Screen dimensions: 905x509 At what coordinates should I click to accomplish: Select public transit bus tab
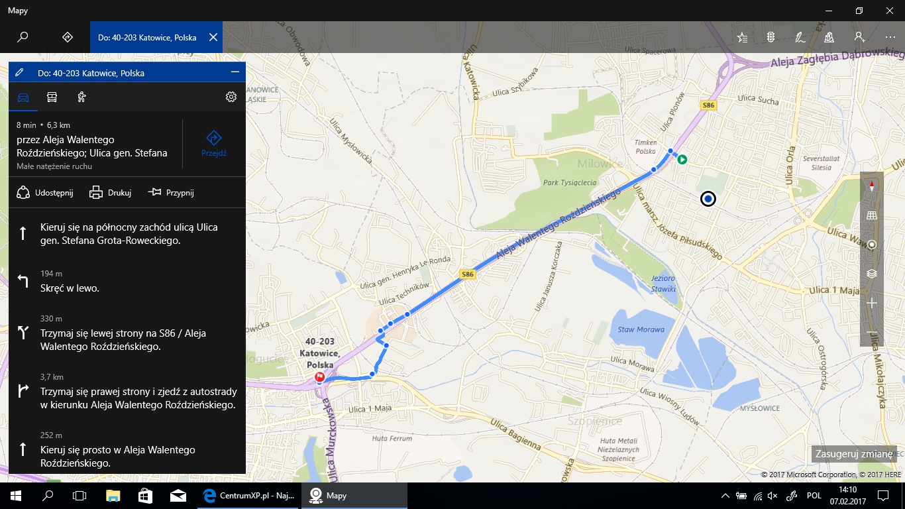pos(52,97)
